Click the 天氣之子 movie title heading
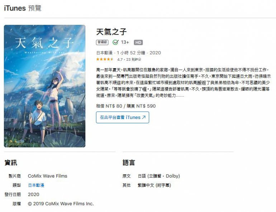Viewport: 276px width, 212px height. (111, 32)
